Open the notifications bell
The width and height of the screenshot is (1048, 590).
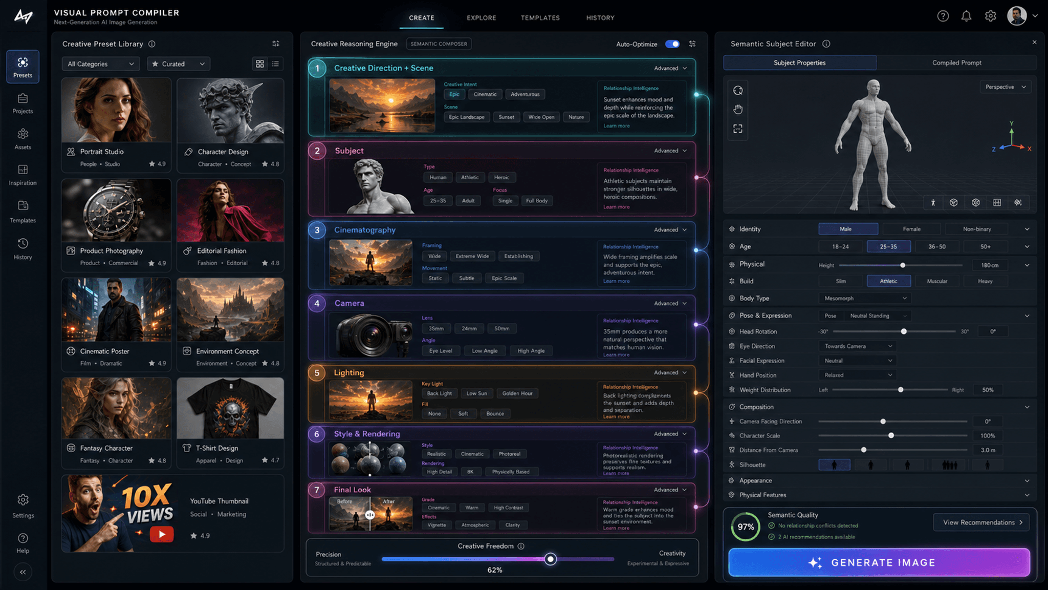[966, 16]
